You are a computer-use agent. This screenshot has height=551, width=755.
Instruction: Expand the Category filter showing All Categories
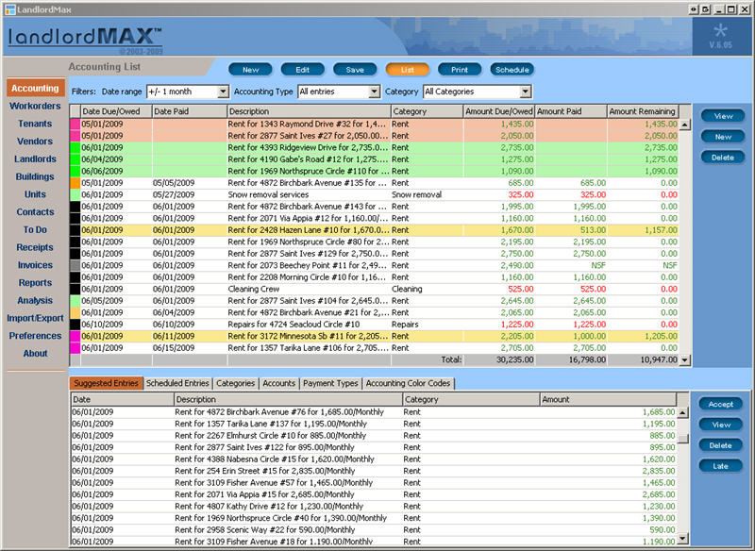pos(526,92)
